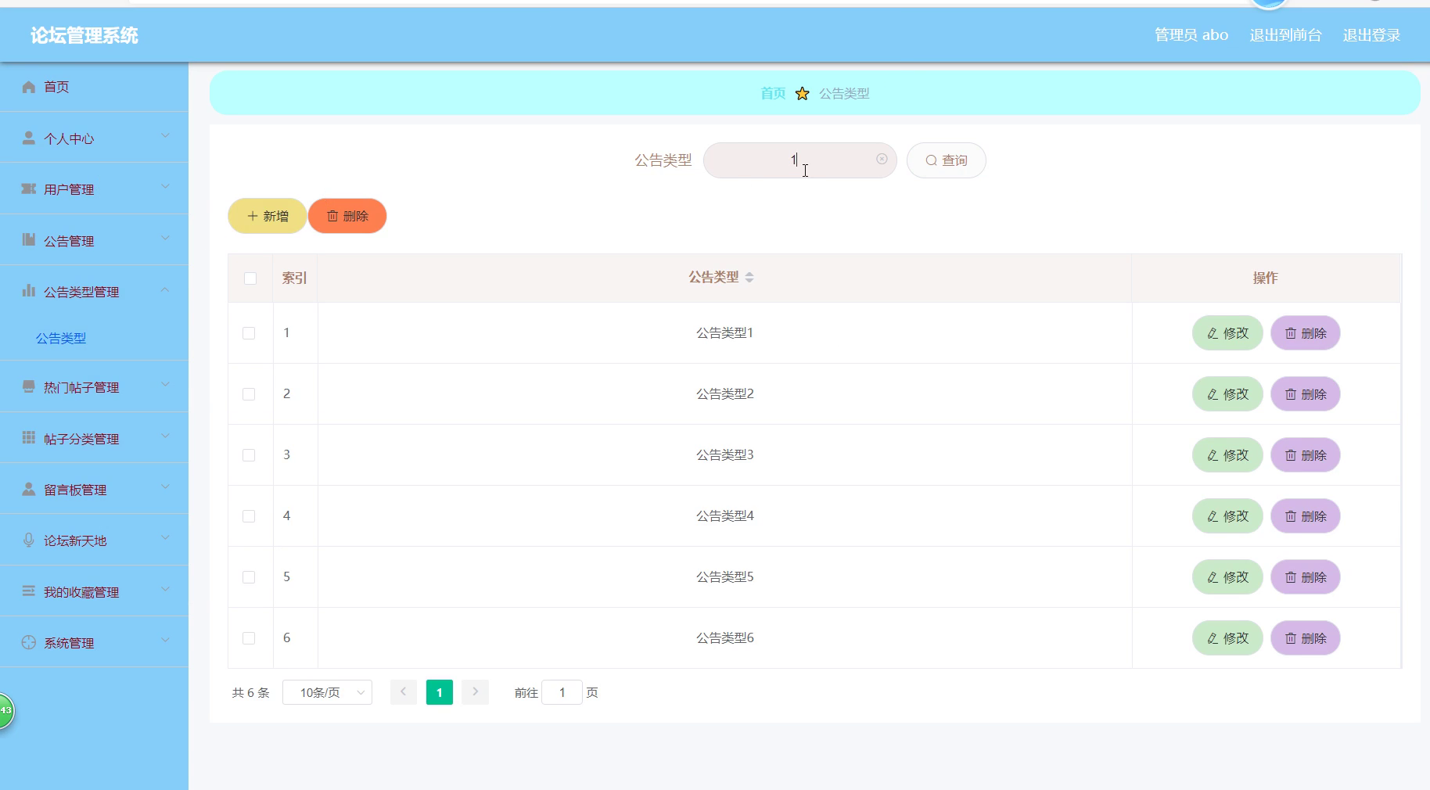Screen dimensions: 1430x790
Task: Select page 1 in pagination
Action: click(440, 692)
